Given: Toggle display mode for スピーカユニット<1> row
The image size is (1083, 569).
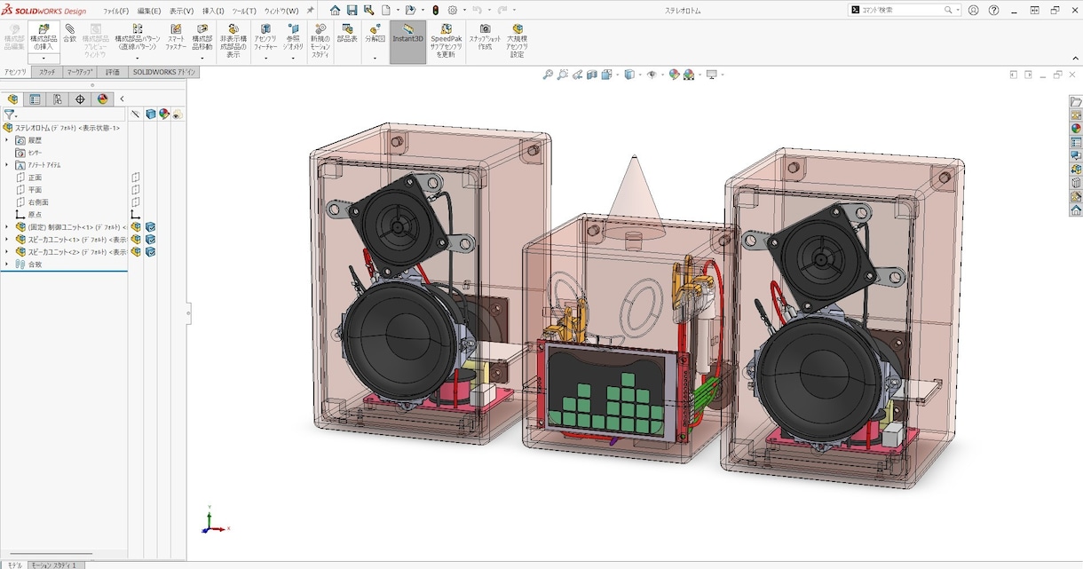Looking at the screenshot, I should coord(150,240).
